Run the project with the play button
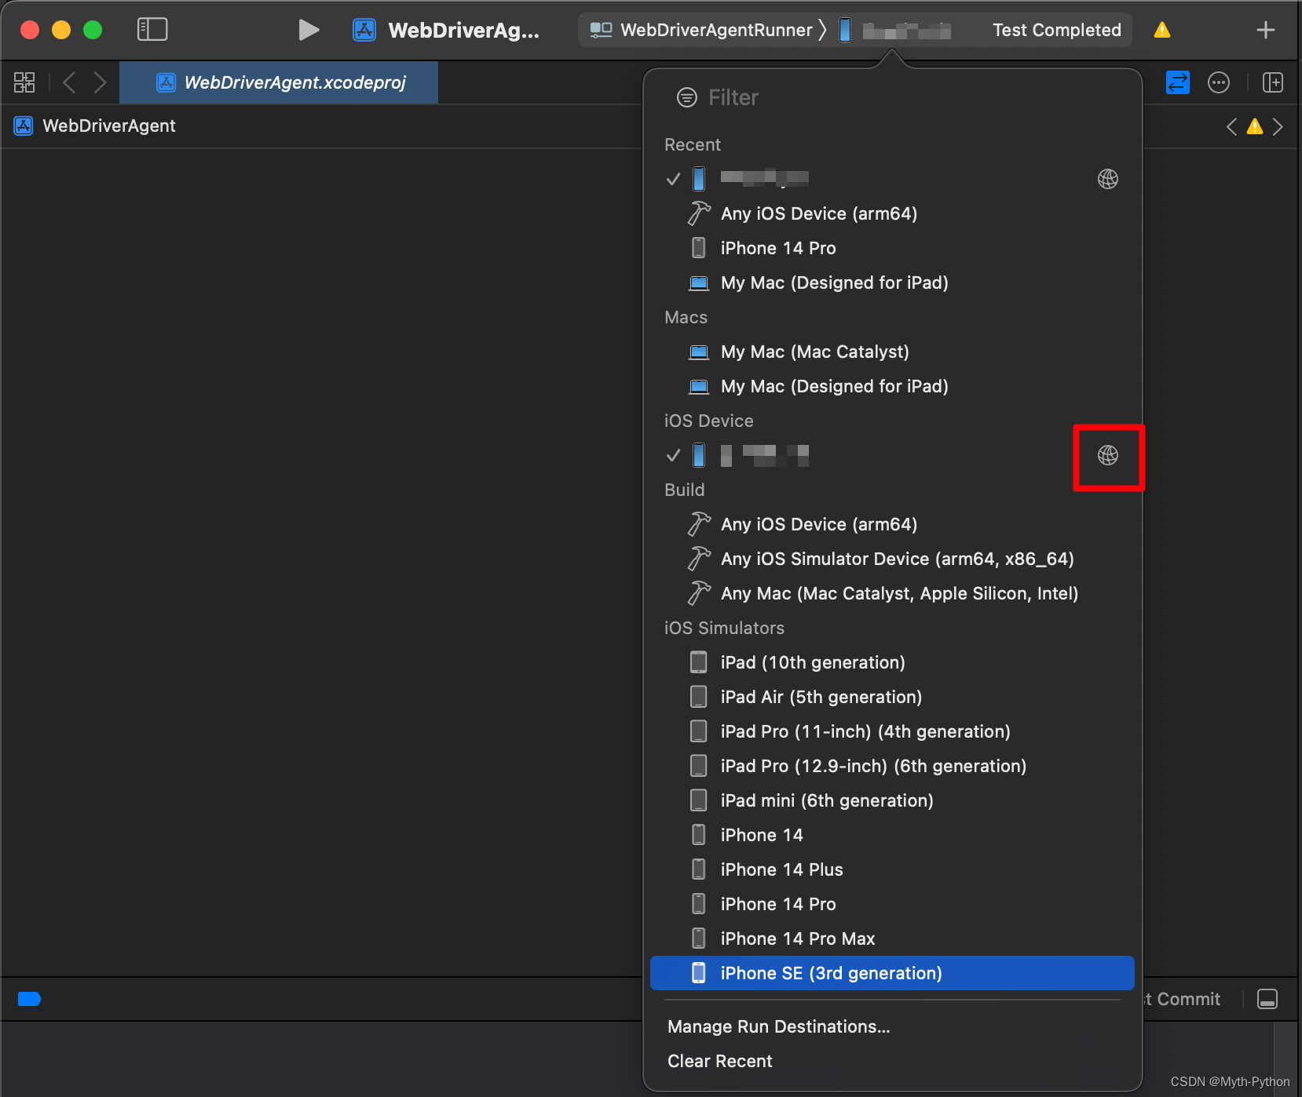Image resolution: width=1302 pixels, height=1097 pixels. click(309, 30)
